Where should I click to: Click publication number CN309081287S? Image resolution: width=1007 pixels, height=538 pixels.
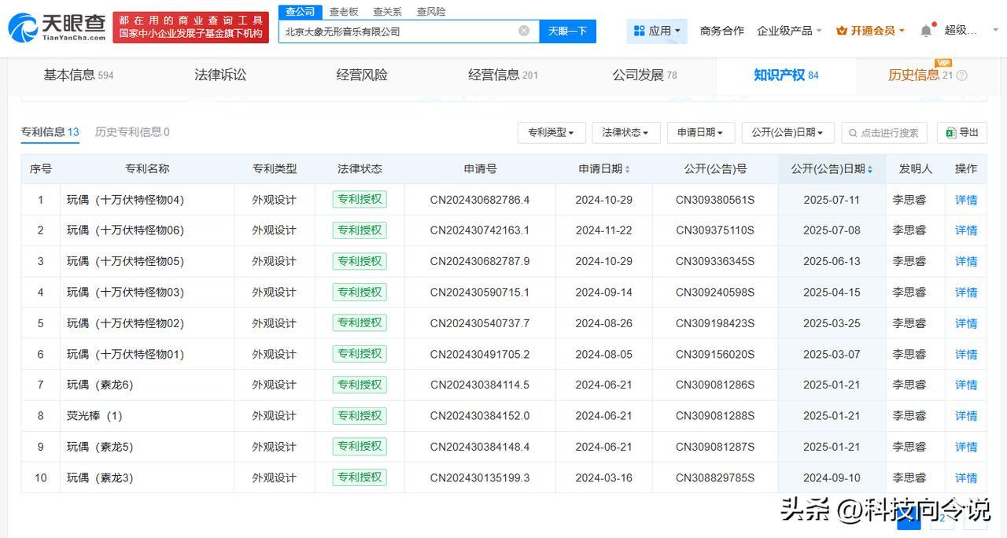(715, 447)
